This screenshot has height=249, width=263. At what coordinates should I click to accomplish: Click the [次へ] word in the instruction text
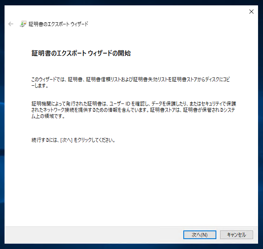[66, 140]
